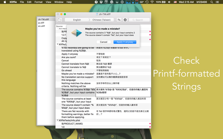Select en.xliff in the file list window

pyautogui.click(x=46, y=26)
